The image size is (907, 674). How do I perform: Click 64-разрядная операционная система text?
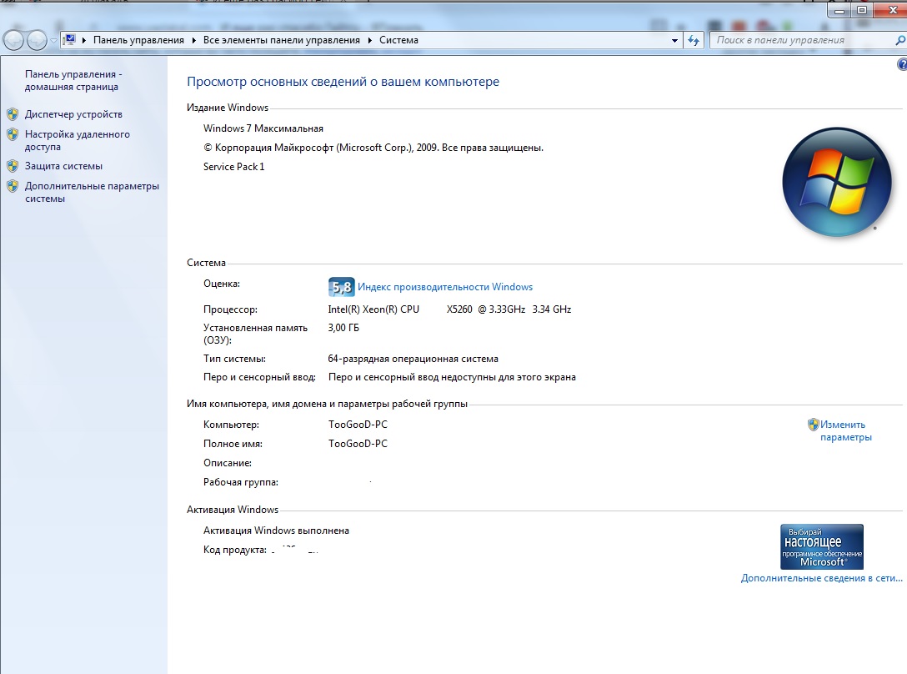coord(413,359)
